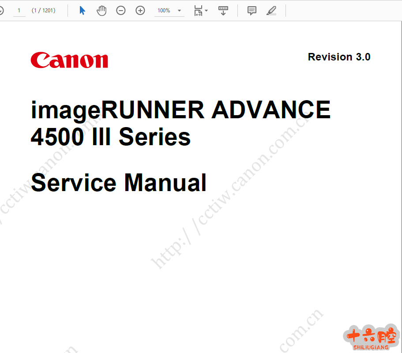
Task: Select the arrow selection tool
Action: tap(83, 11)
